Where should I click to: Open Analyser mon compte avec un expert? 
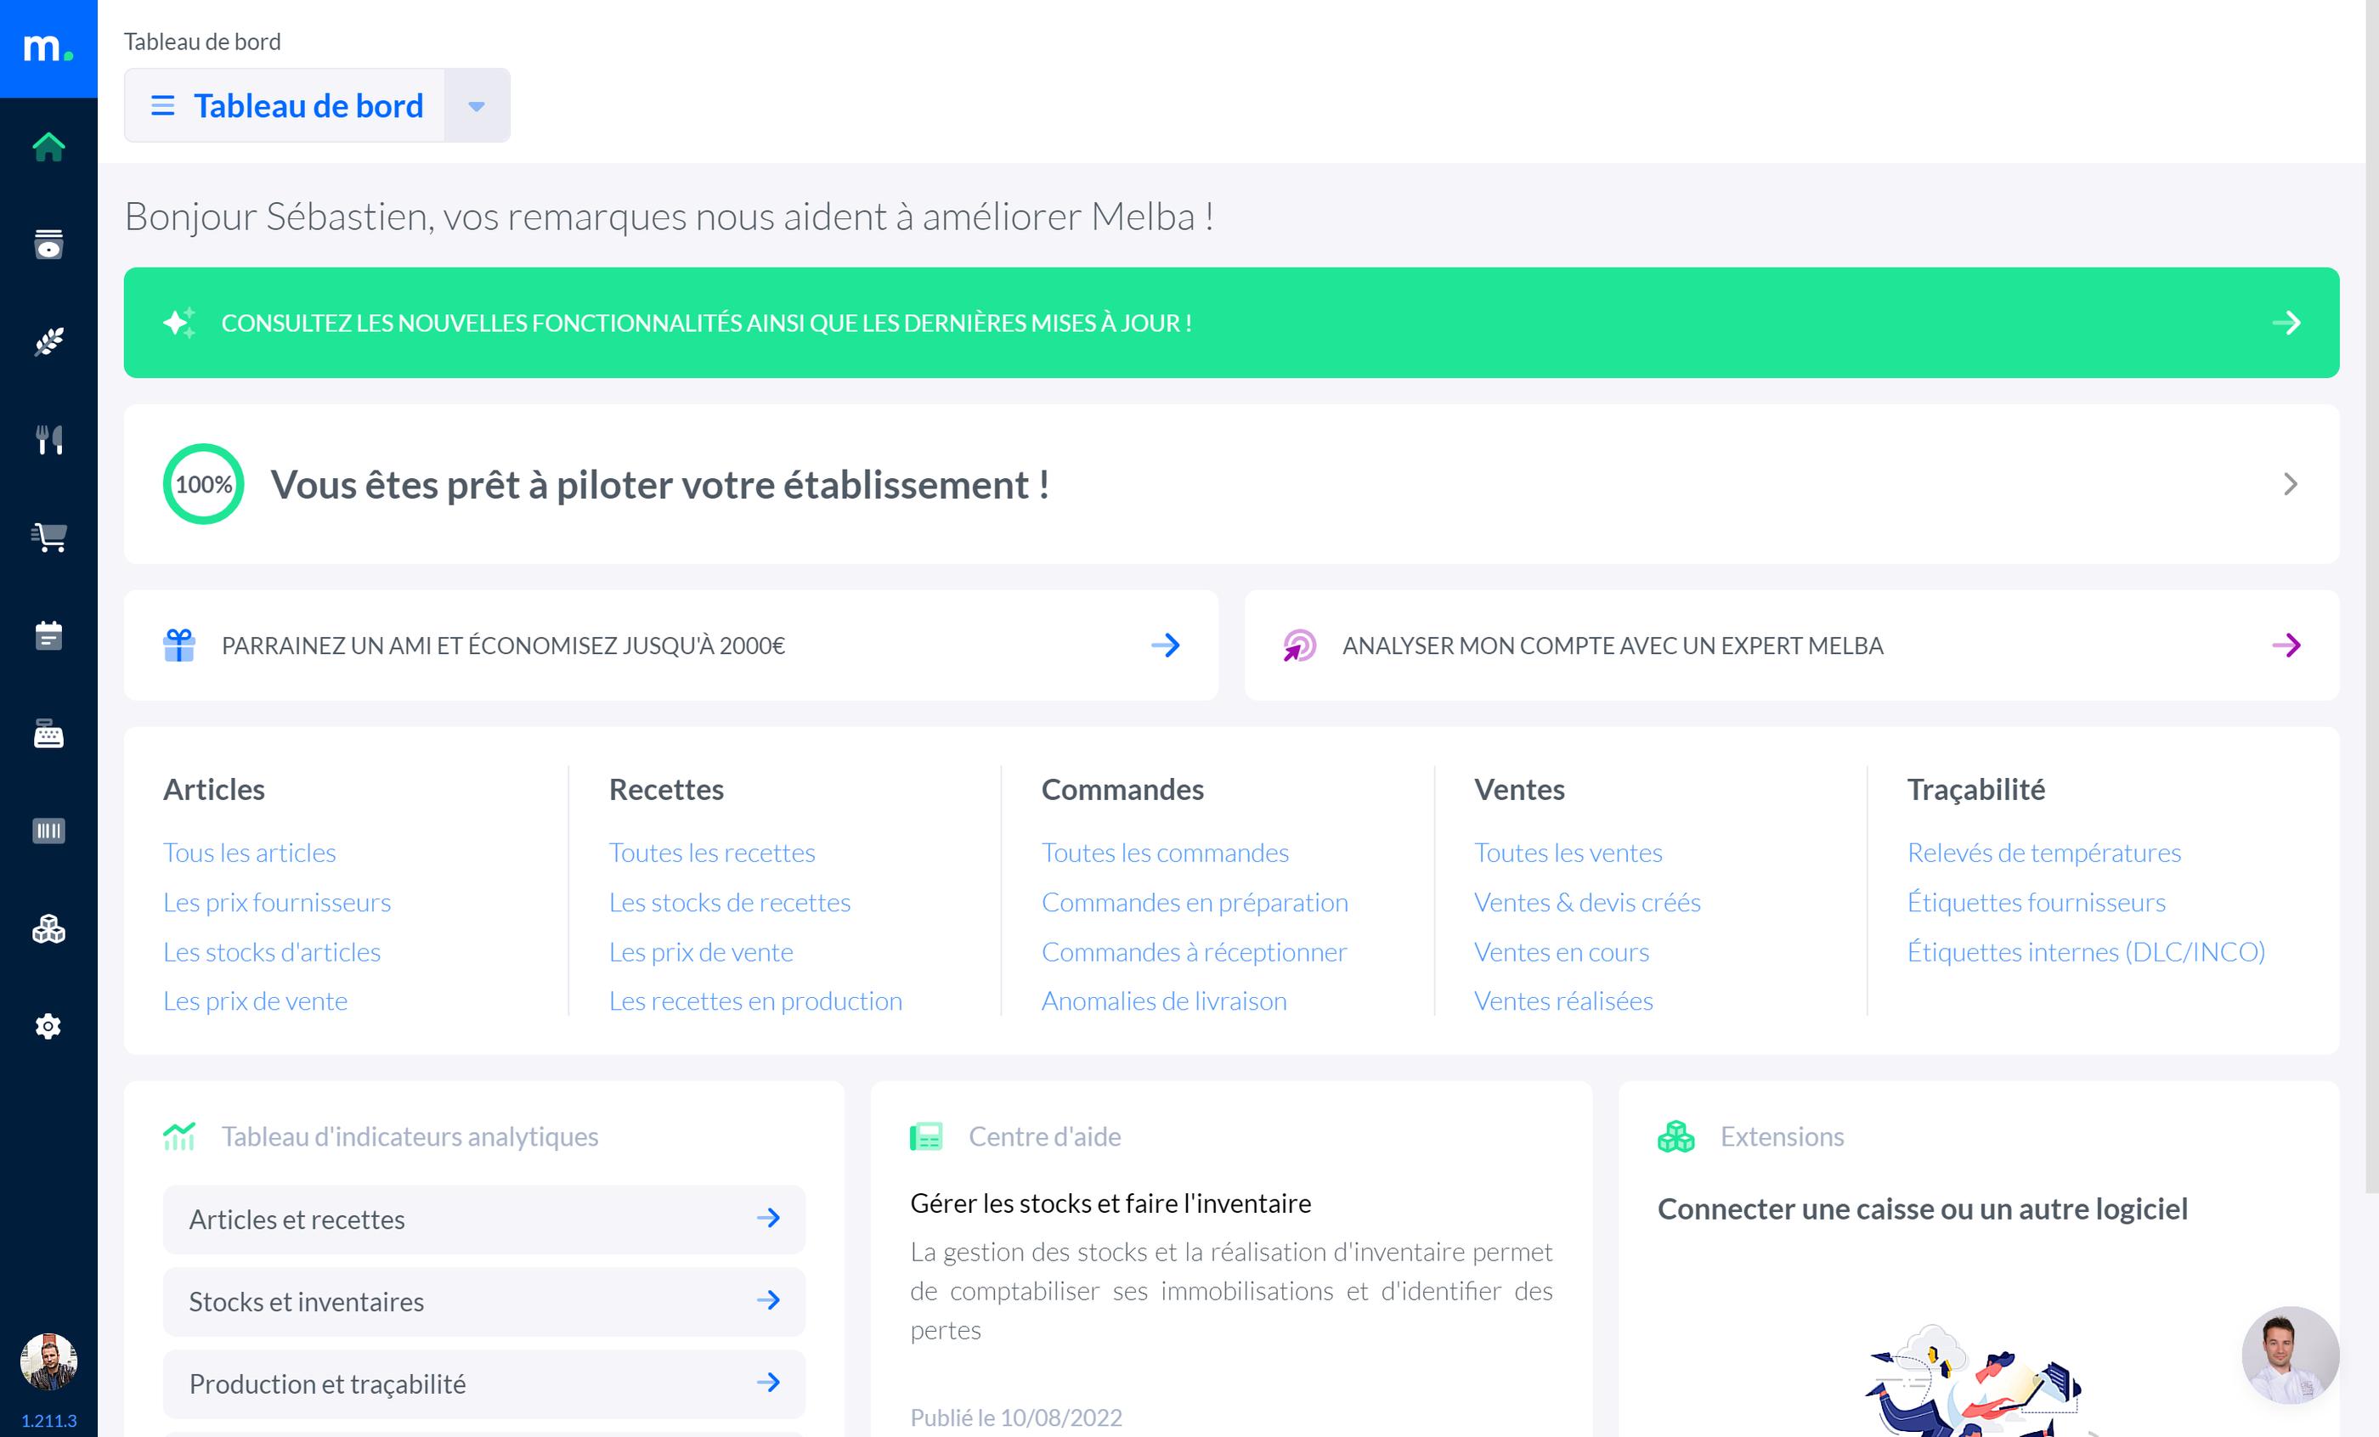(x=1792, y=645)
